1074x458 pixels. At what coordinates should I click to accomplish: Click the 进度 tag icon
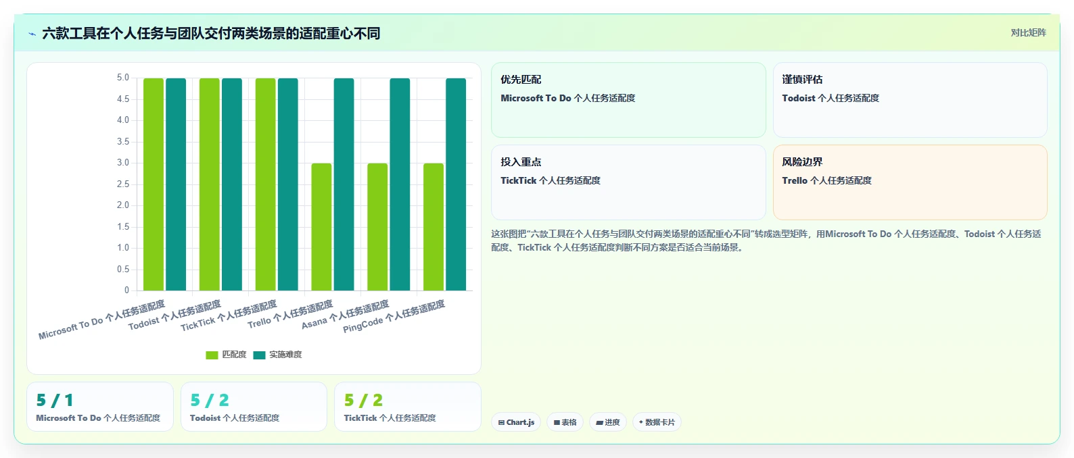point(599,423)
